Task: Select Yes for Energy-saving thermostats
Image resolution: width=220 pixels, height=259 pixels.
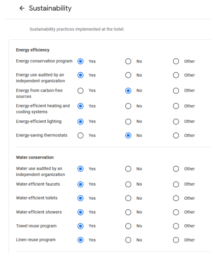Action: (80, 136)
